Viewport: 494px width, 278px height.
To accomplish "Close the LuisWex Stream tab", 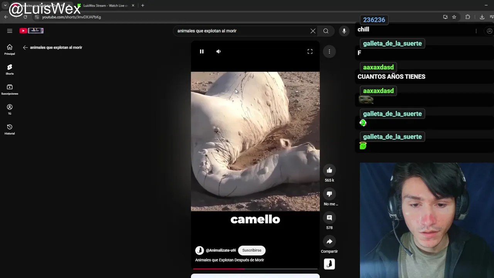I will tap(133, 5).
